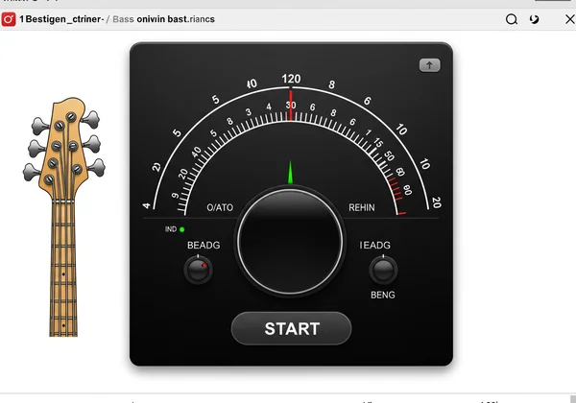Click the BENG label under the right knob
The height and width of the screenshot is (403, 576).
tap(383, 296)
